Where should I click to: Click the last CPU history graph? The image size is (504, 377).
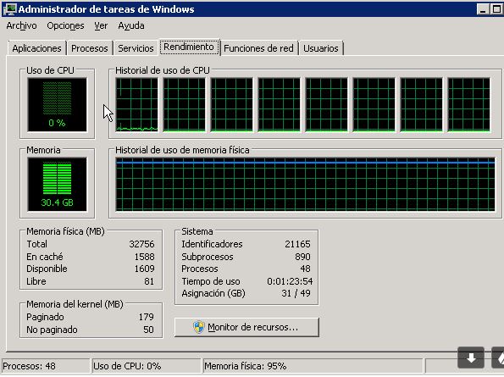[469, 105]
